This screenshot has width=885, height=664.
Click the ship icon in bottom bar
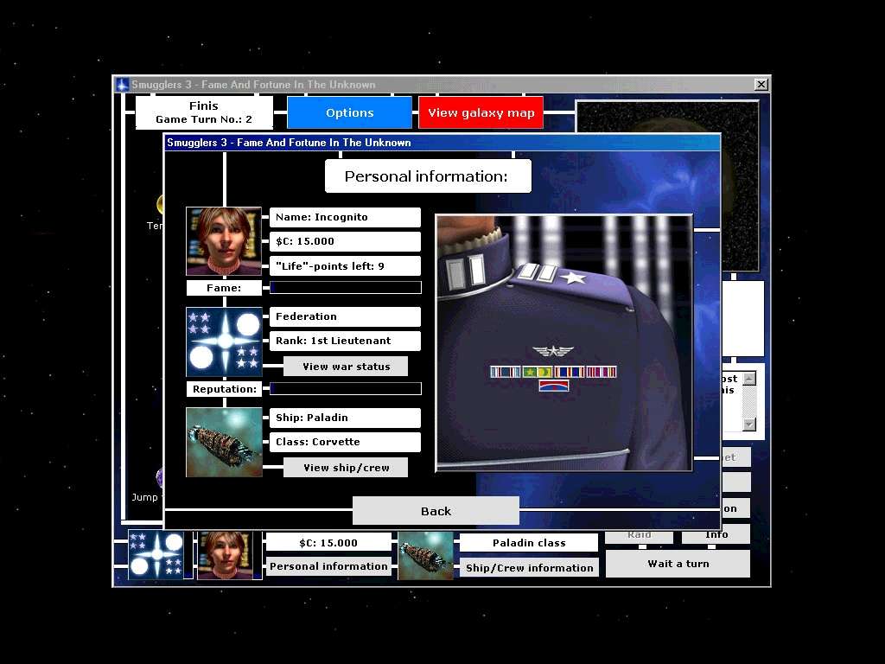click(x=425, y=556)
